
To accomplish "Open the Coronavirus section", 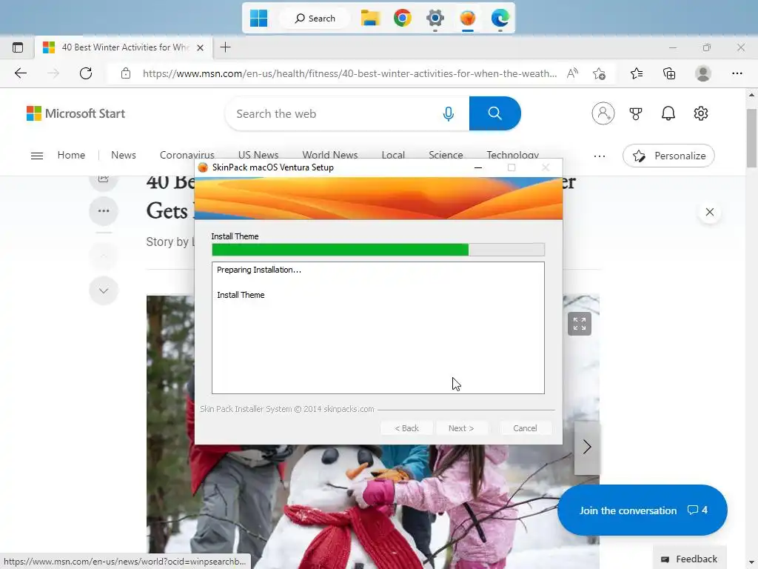I will click(187, 155).
